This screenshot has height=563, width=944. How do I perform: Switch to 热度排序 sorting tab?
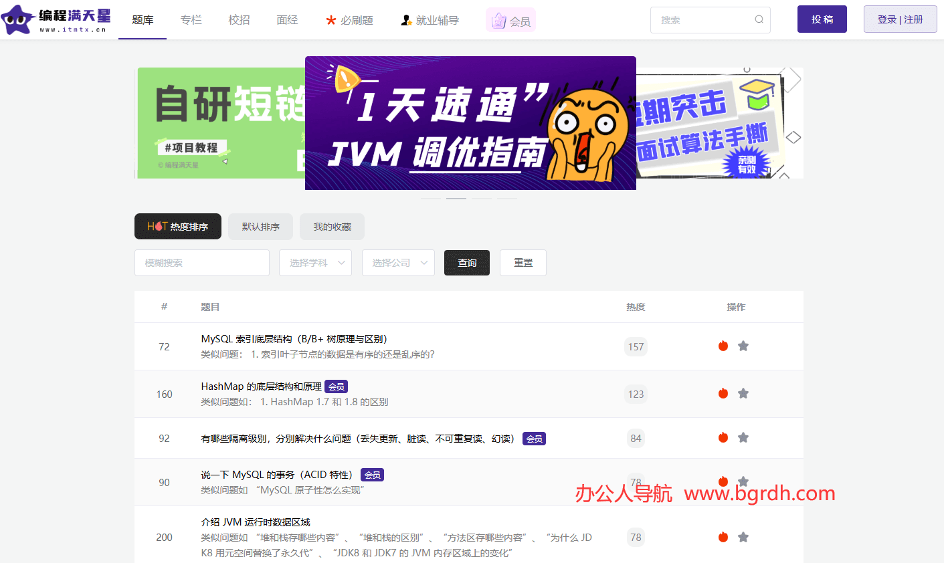point(178,227)
